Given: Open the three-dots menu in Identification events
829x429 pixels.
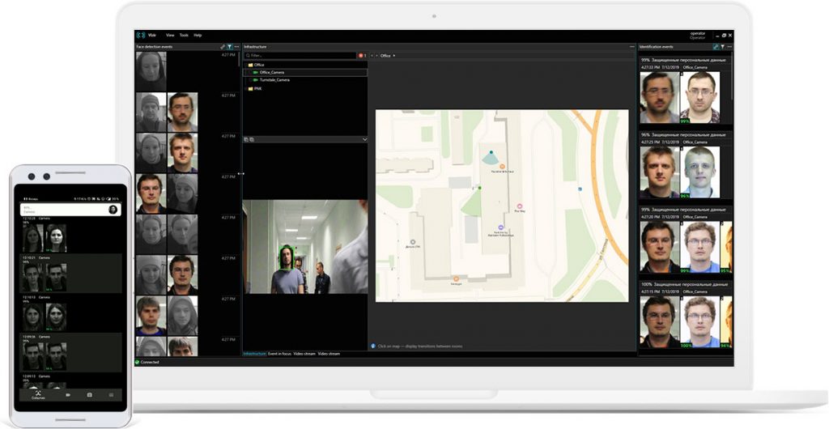Looking at the screenshot, I should click(x=729, y=47).
